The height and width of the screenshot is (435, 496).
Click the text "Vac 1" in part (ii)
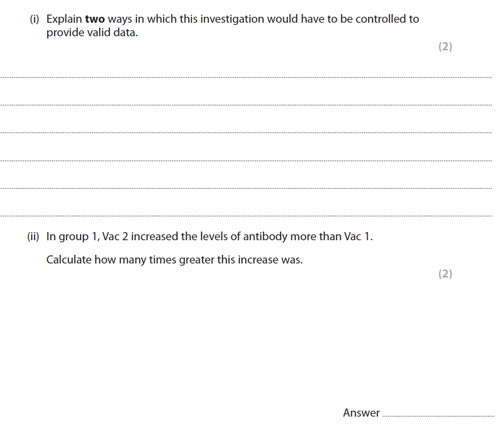(x=358, y=236)
